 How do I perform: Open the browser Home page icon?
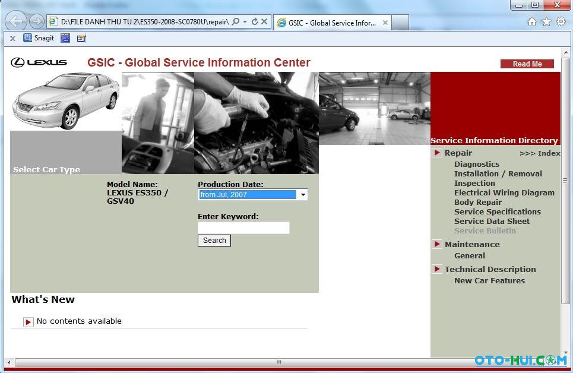[532, 22]
